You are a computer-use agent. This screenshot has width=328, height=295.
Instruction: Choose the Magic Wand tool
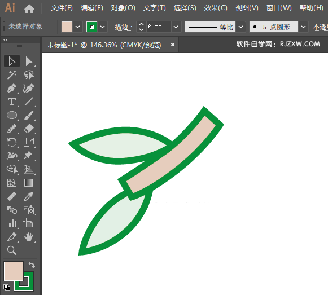tap(12, 75)
